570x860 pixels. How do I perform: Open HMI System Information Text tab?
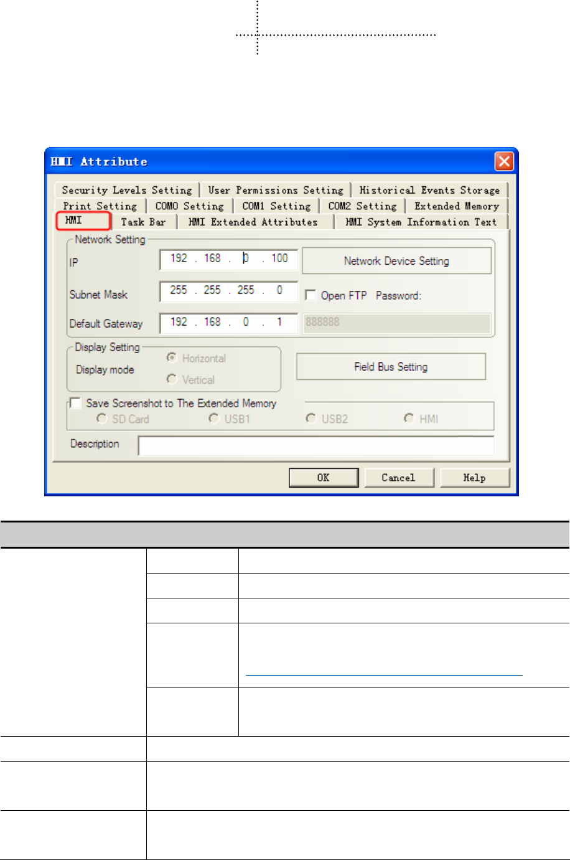pos(421,222)
